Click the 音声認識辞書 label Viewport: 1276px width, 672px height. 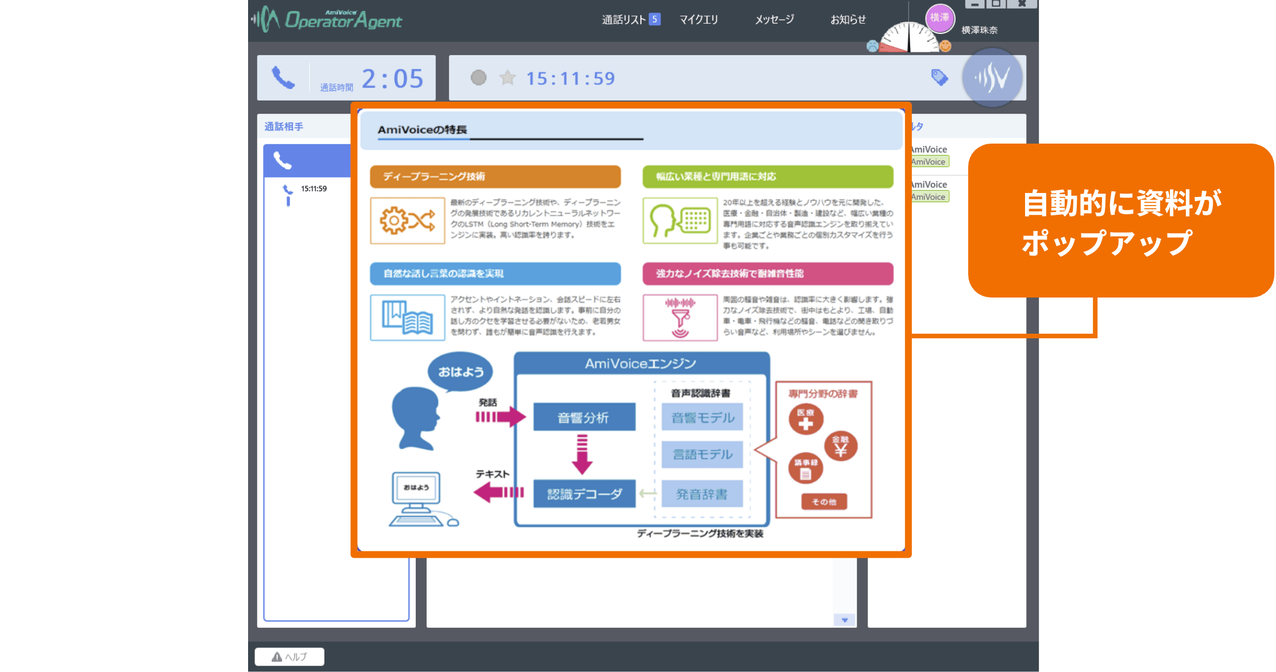point(701,393)
